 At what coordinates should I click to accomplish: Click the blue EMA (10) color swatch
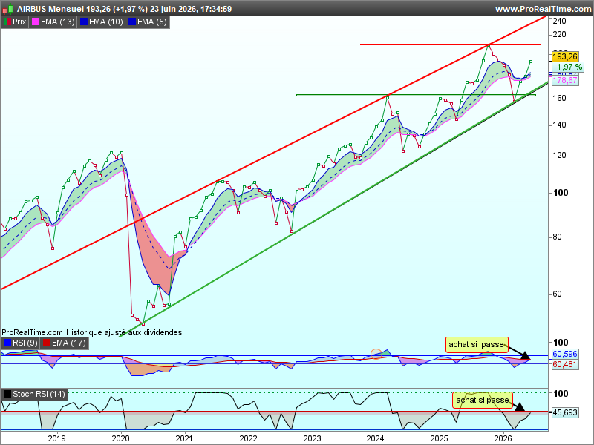point(84,22)
